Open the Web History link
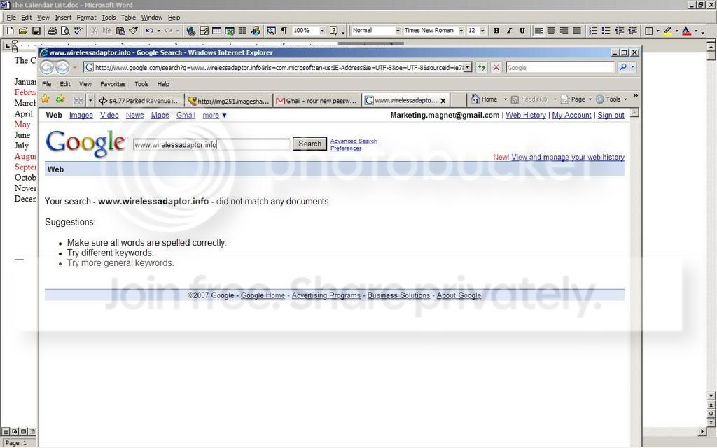Screen dimensions: 717x448 526,115
